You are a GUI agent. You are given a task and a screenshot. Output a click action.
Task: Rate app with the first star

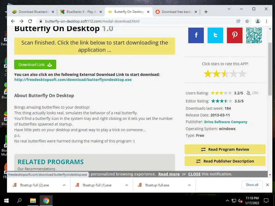208,74
